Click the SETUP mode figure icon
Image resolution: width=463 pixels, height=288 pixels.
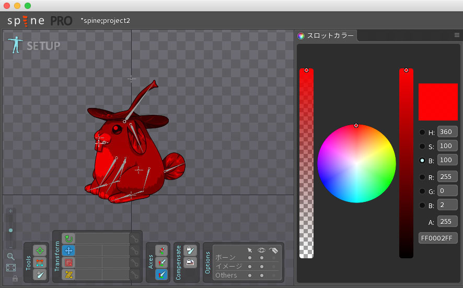pyautogui.click(x=16, y=45)
